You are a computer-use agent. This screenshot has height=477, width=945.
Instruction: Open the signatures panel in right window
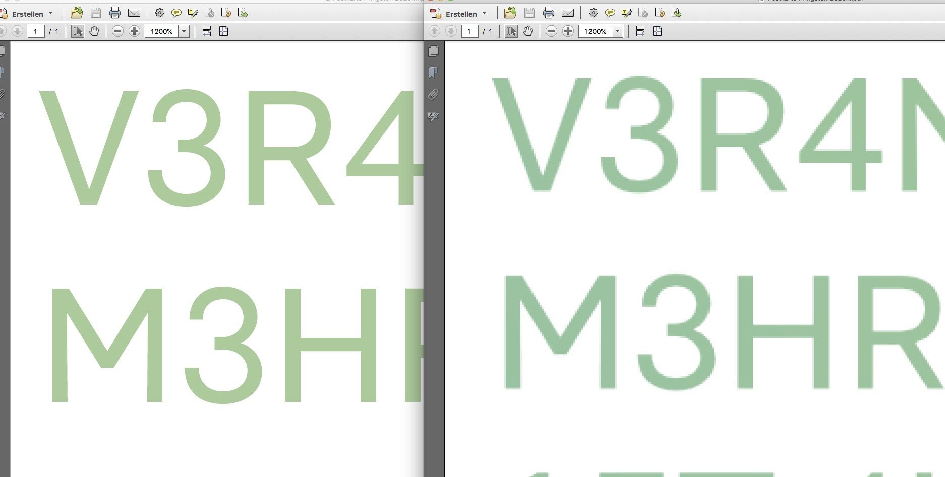point(433,116)
